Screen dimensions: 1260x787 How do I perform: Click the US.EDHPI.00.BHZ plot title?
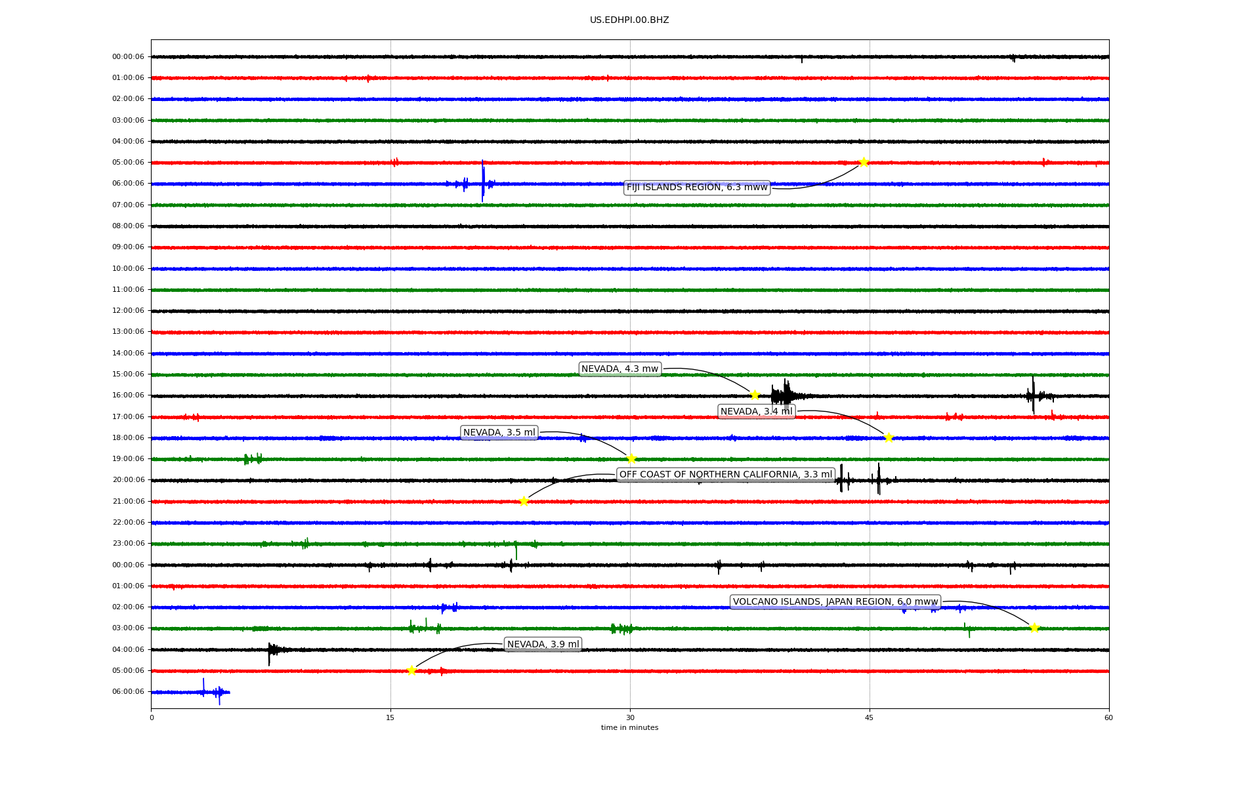pos(629,20)
